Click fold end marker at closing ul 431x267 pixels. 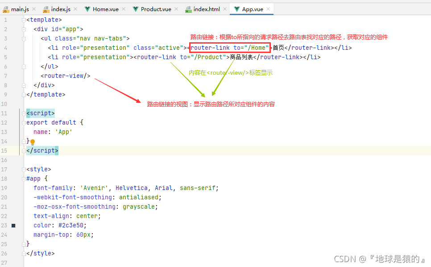[x=24, y=67]
